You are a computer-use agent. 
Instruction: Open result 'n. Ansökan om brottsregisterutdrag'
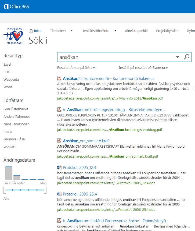(x=114, y=110)
